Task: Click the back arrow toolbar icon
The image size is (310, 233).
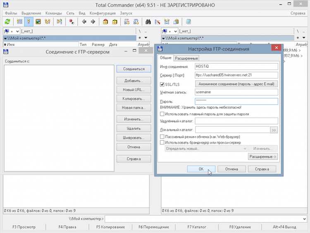Action: (83, 22)
